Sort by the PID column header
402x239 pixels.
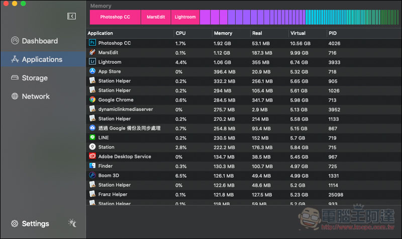tap(333, 33)
